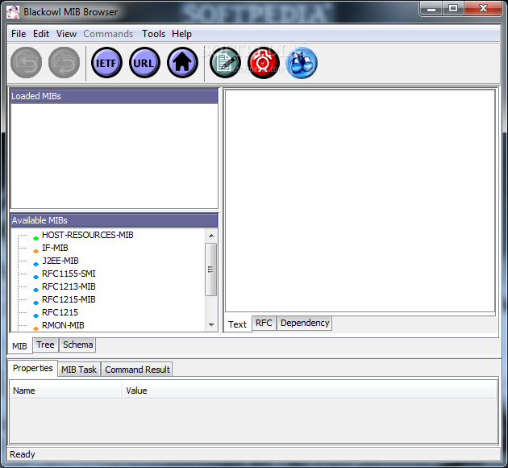Click the grayed-out forward folder icon
This screenshot has width=508, height=468.
click(x=64, y=63)
